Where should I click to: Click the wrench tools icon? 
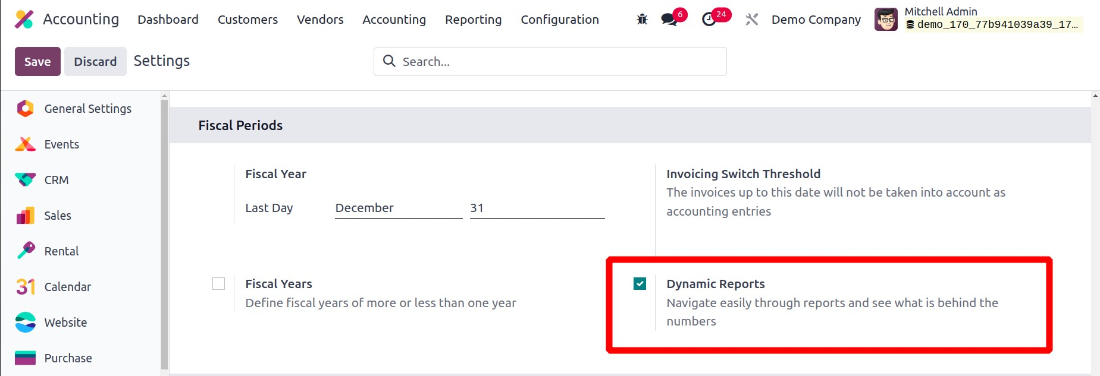point(751,20)
